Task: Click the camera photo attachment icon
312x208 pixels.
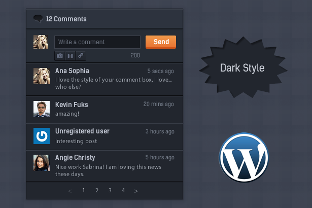Action: 60,56
